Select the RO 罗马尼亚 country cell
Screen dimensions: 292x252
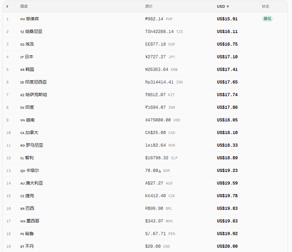32,145
